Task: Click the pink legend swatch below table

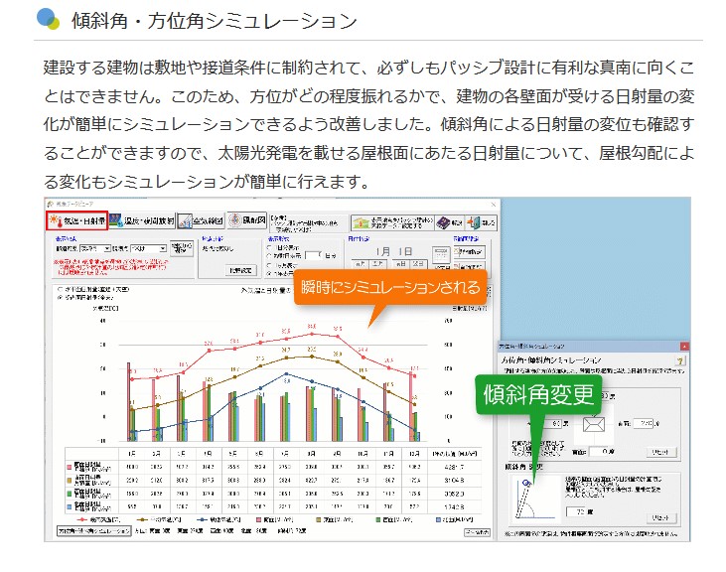Action: (259, 520)
